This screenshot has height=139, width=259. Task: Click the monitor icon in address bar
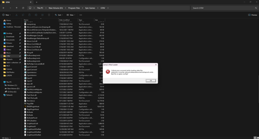30,8
